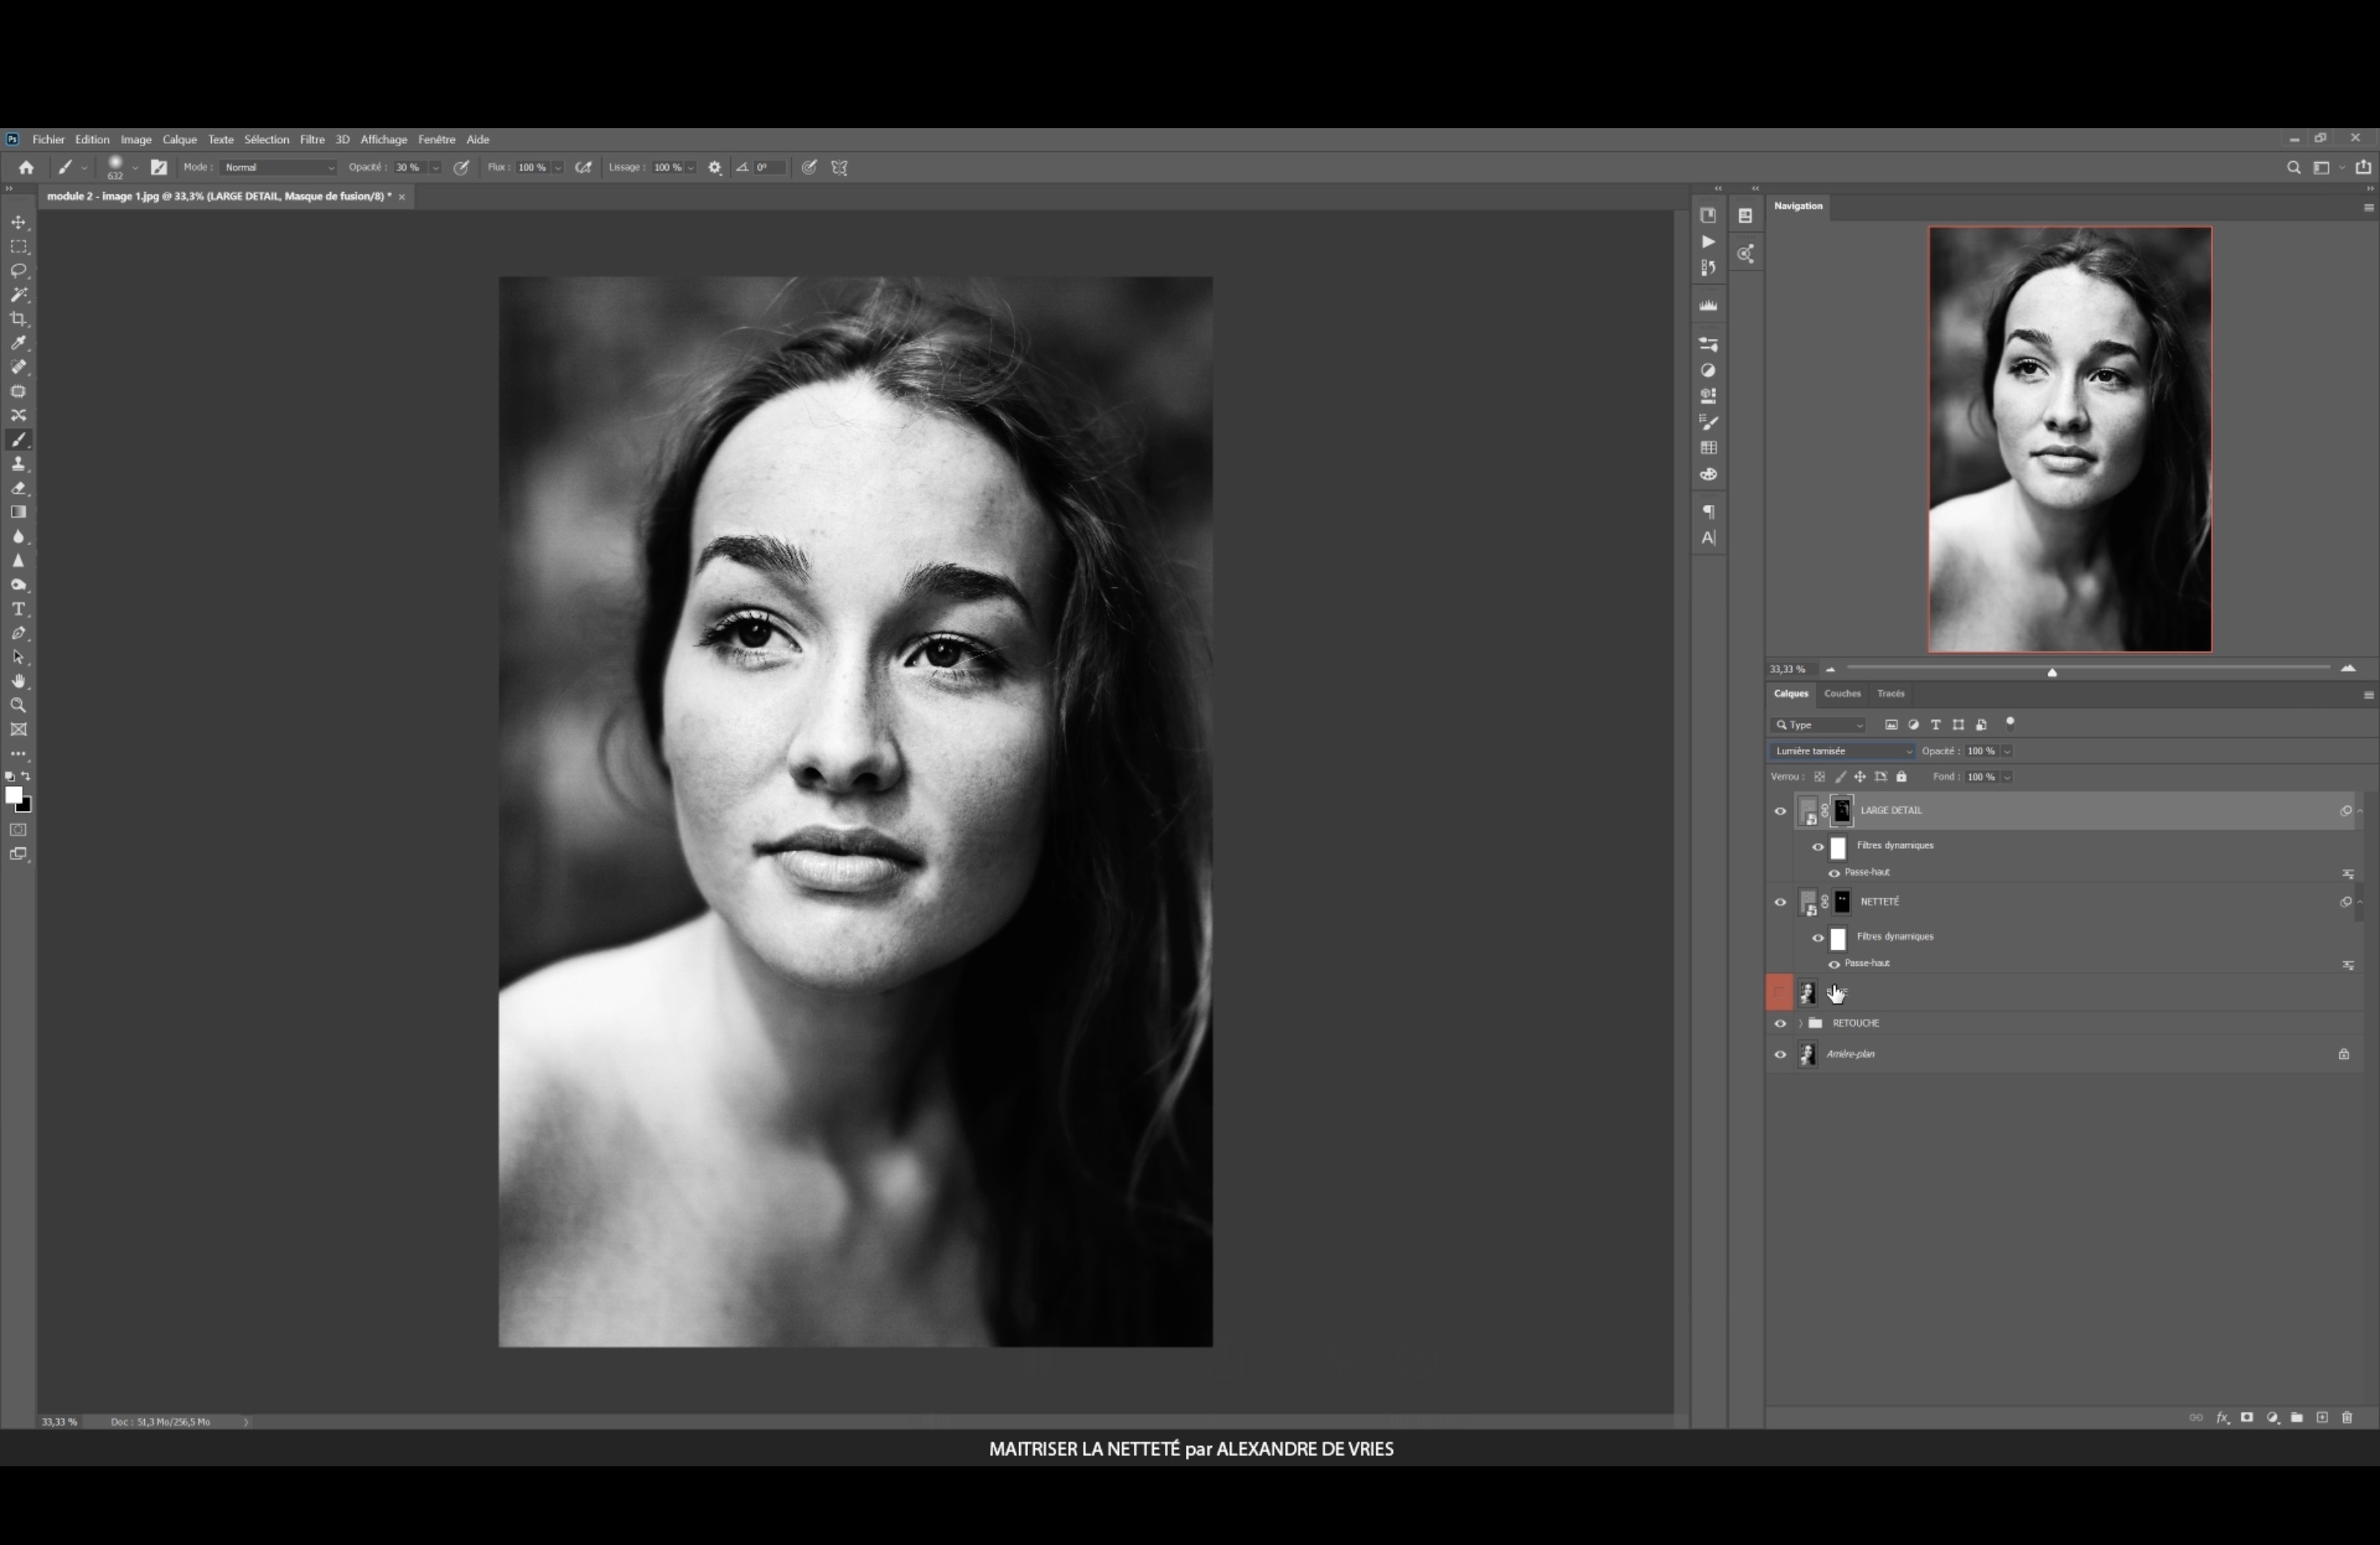
Task: Click the LARGE DETAIL layer mask thumbnail
Action: point(1842,810)
